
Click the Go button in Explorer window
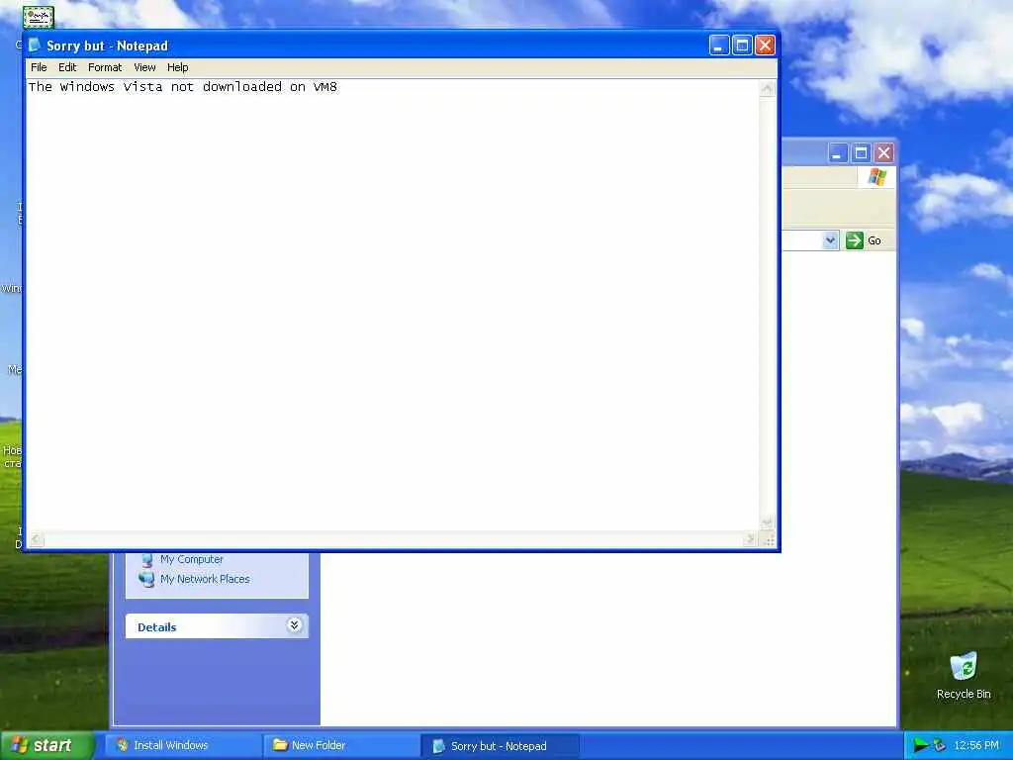click(x=864, y=240)
